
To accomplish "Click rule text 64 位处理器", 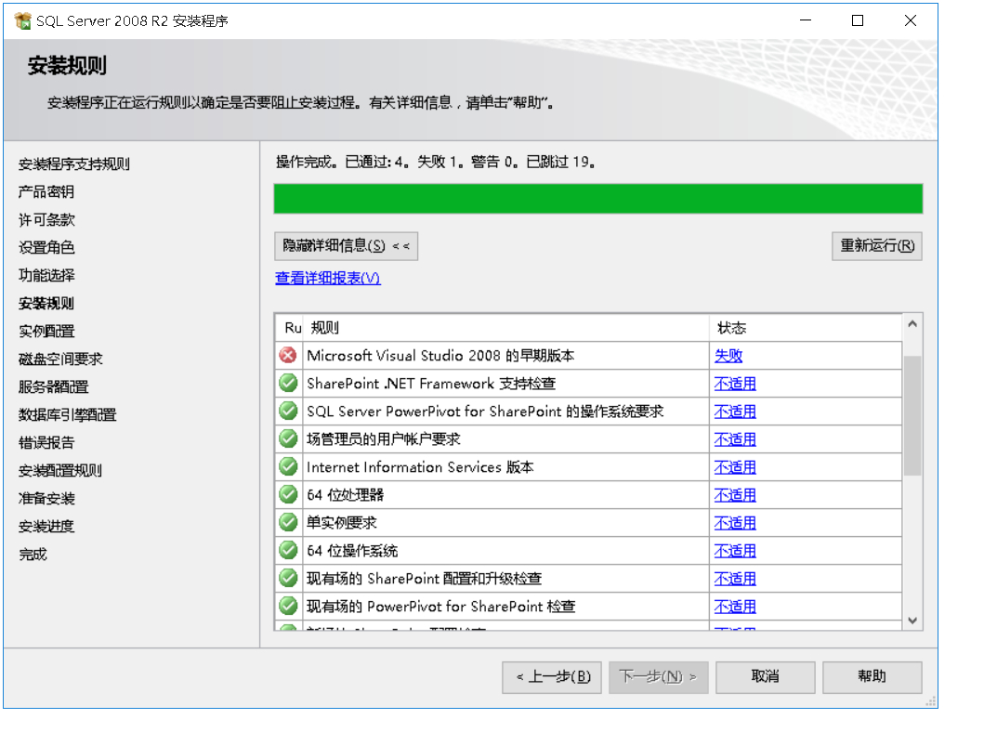I will (345, 495).
